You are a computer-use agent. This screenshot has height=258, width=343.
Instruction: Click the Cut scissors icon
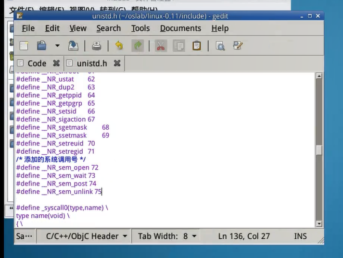click(161, 46)
